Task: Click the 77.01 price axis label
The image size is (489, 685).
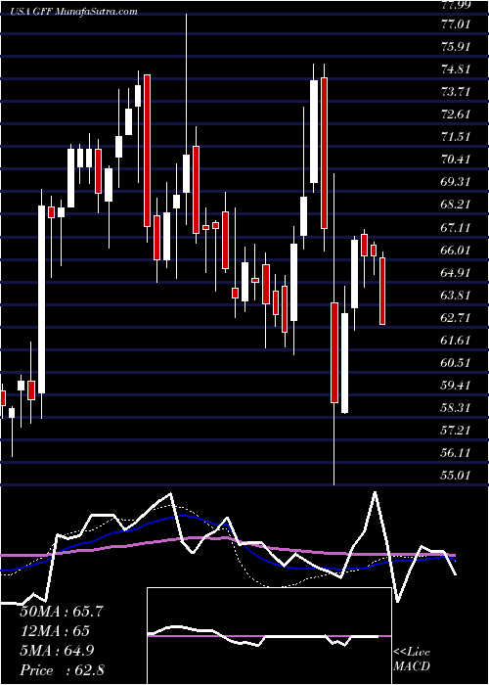Action: click(x=456, y=23)
